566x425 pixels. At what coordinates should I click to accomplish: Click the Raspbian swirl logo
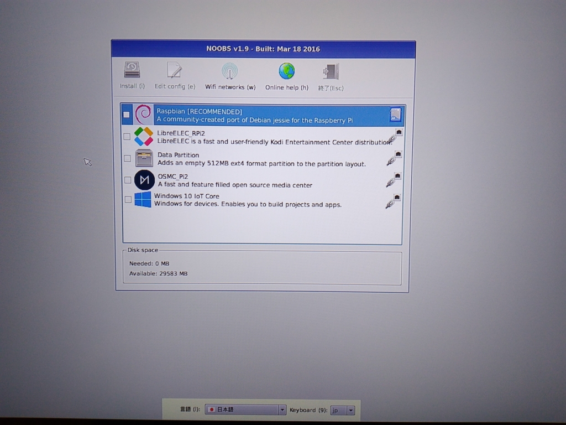pyautogui.click(x=143, y=115)
